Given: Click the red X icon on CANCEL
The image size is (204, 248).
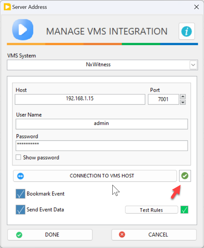Looking at the screenshot, I should coord(122,234).
